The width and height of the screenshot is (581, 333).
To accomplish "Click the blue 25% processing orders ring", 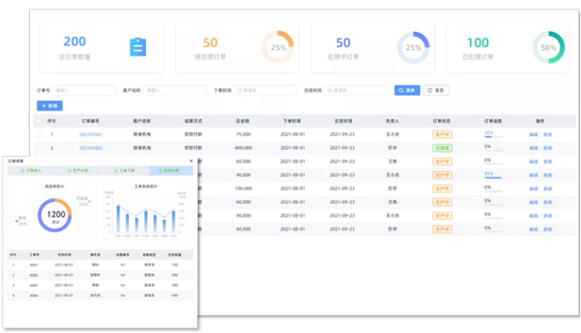I will click(414, 48).
